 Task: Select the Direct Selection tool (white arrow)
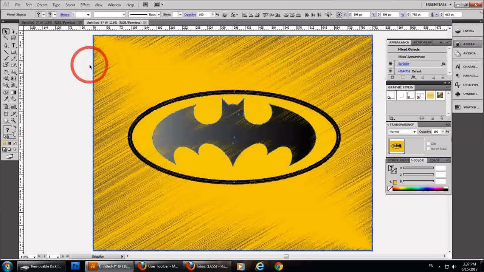pyautogui.click(x=13, y=32)
